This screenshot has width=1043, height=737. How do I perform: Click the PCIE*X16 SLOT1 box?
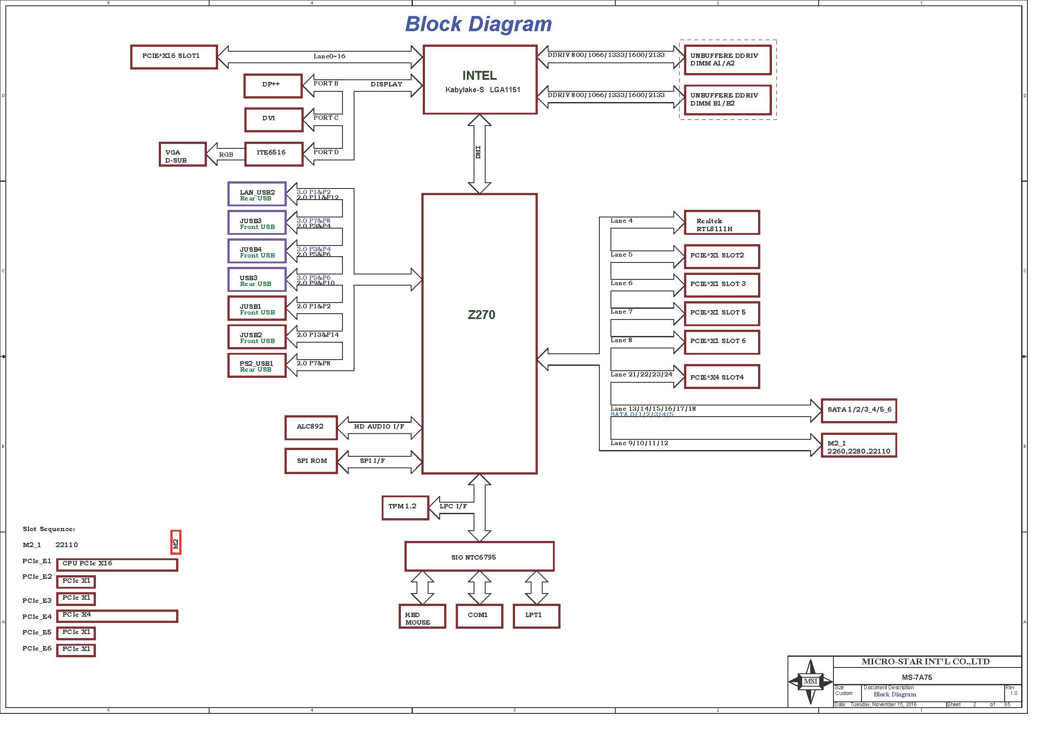[174, 57]
